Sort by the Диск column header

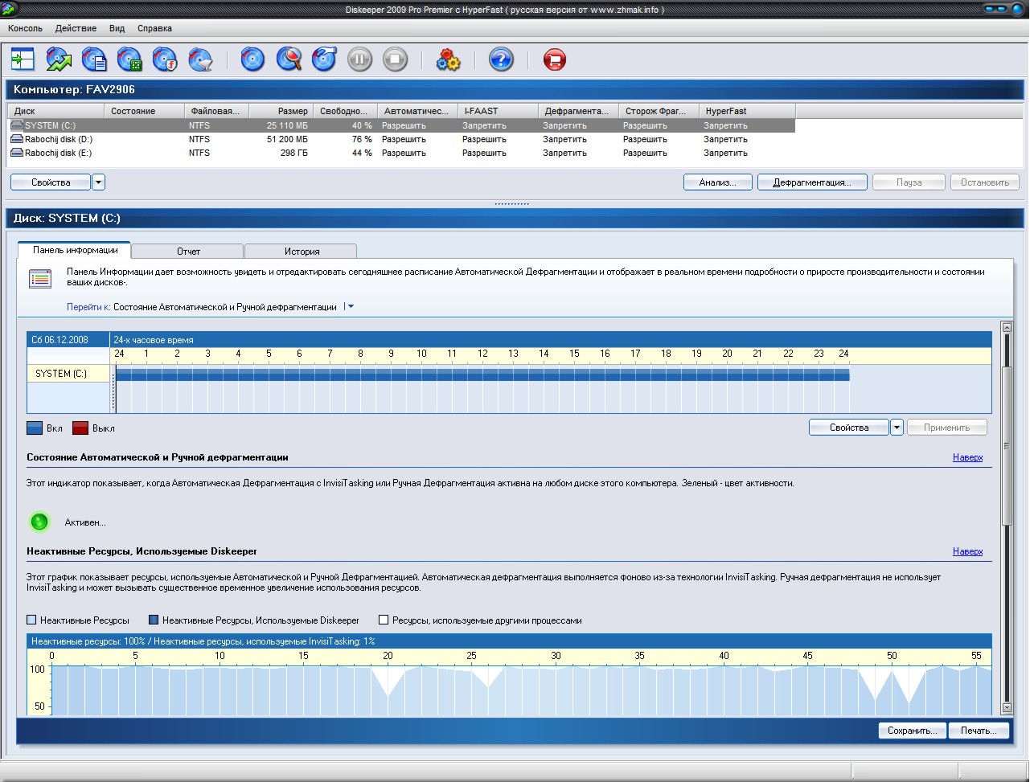[55, 111]
